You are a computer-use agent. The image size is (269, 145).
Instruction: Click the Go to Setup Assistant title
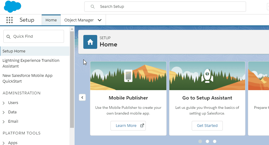(207, 98)
